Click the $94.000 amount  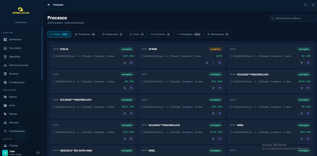pyautogui.click(x=305, y=132)
